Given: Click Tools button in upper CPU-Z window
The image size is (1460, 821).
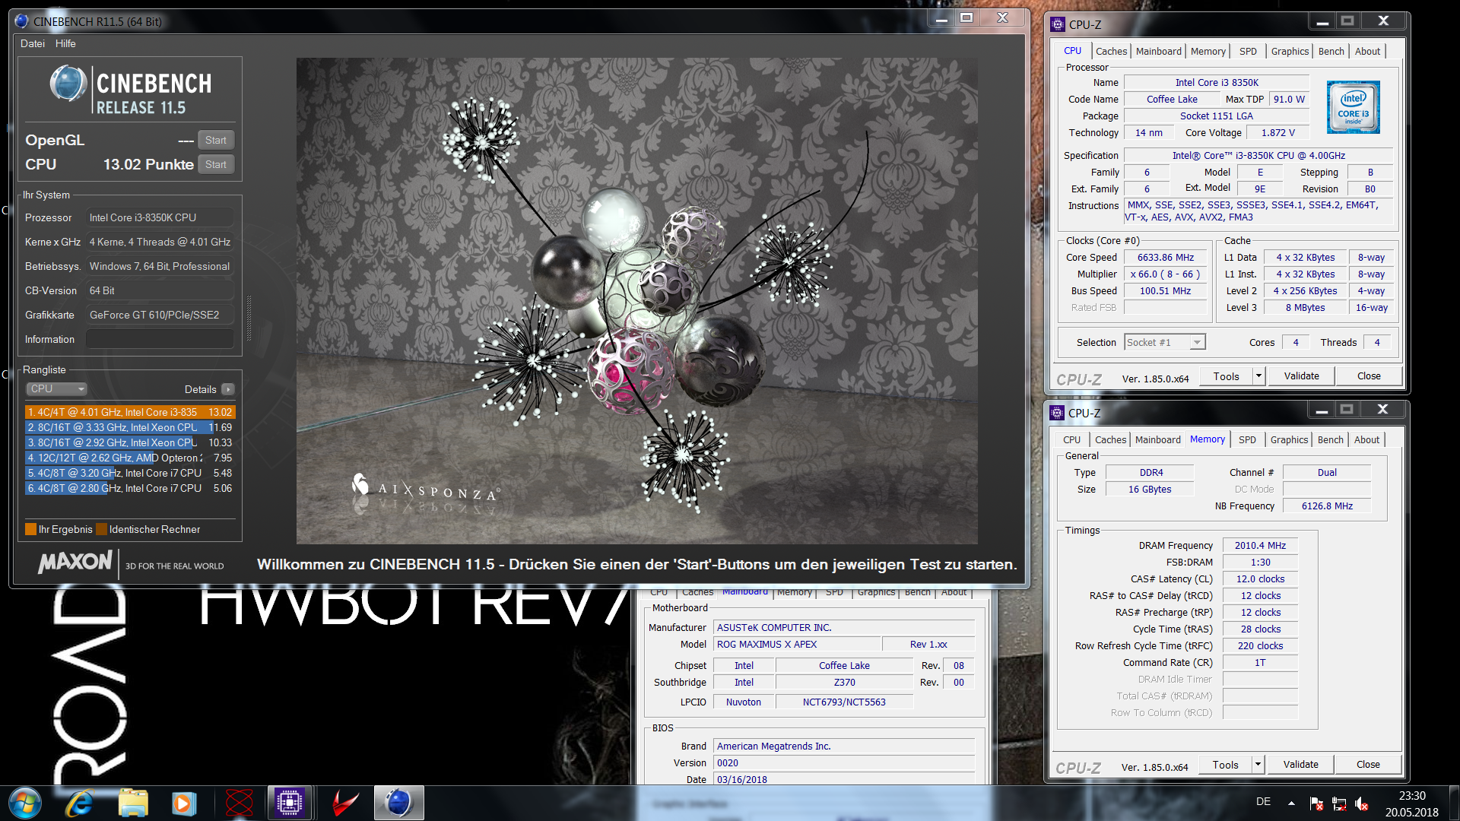Looking at the screenshot, I should point(1226,376).
